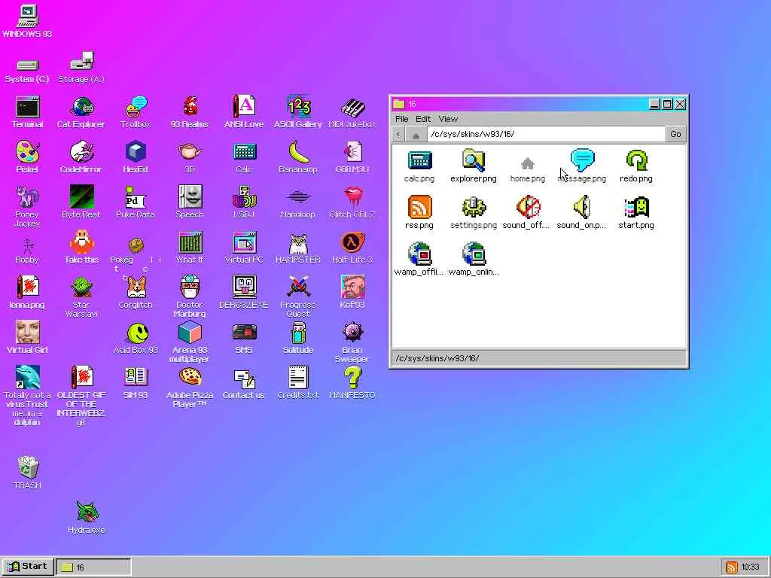Open the Start menu button

[28, 567]
